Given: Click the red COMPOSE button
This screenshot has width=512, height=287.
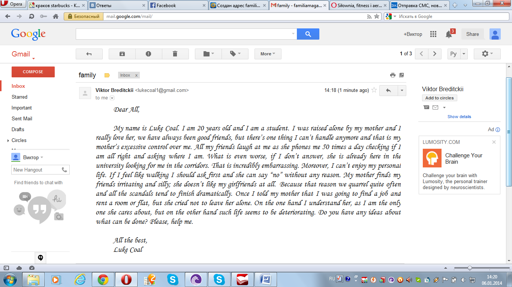Looking at the screenshot, I should coord(33,72).
